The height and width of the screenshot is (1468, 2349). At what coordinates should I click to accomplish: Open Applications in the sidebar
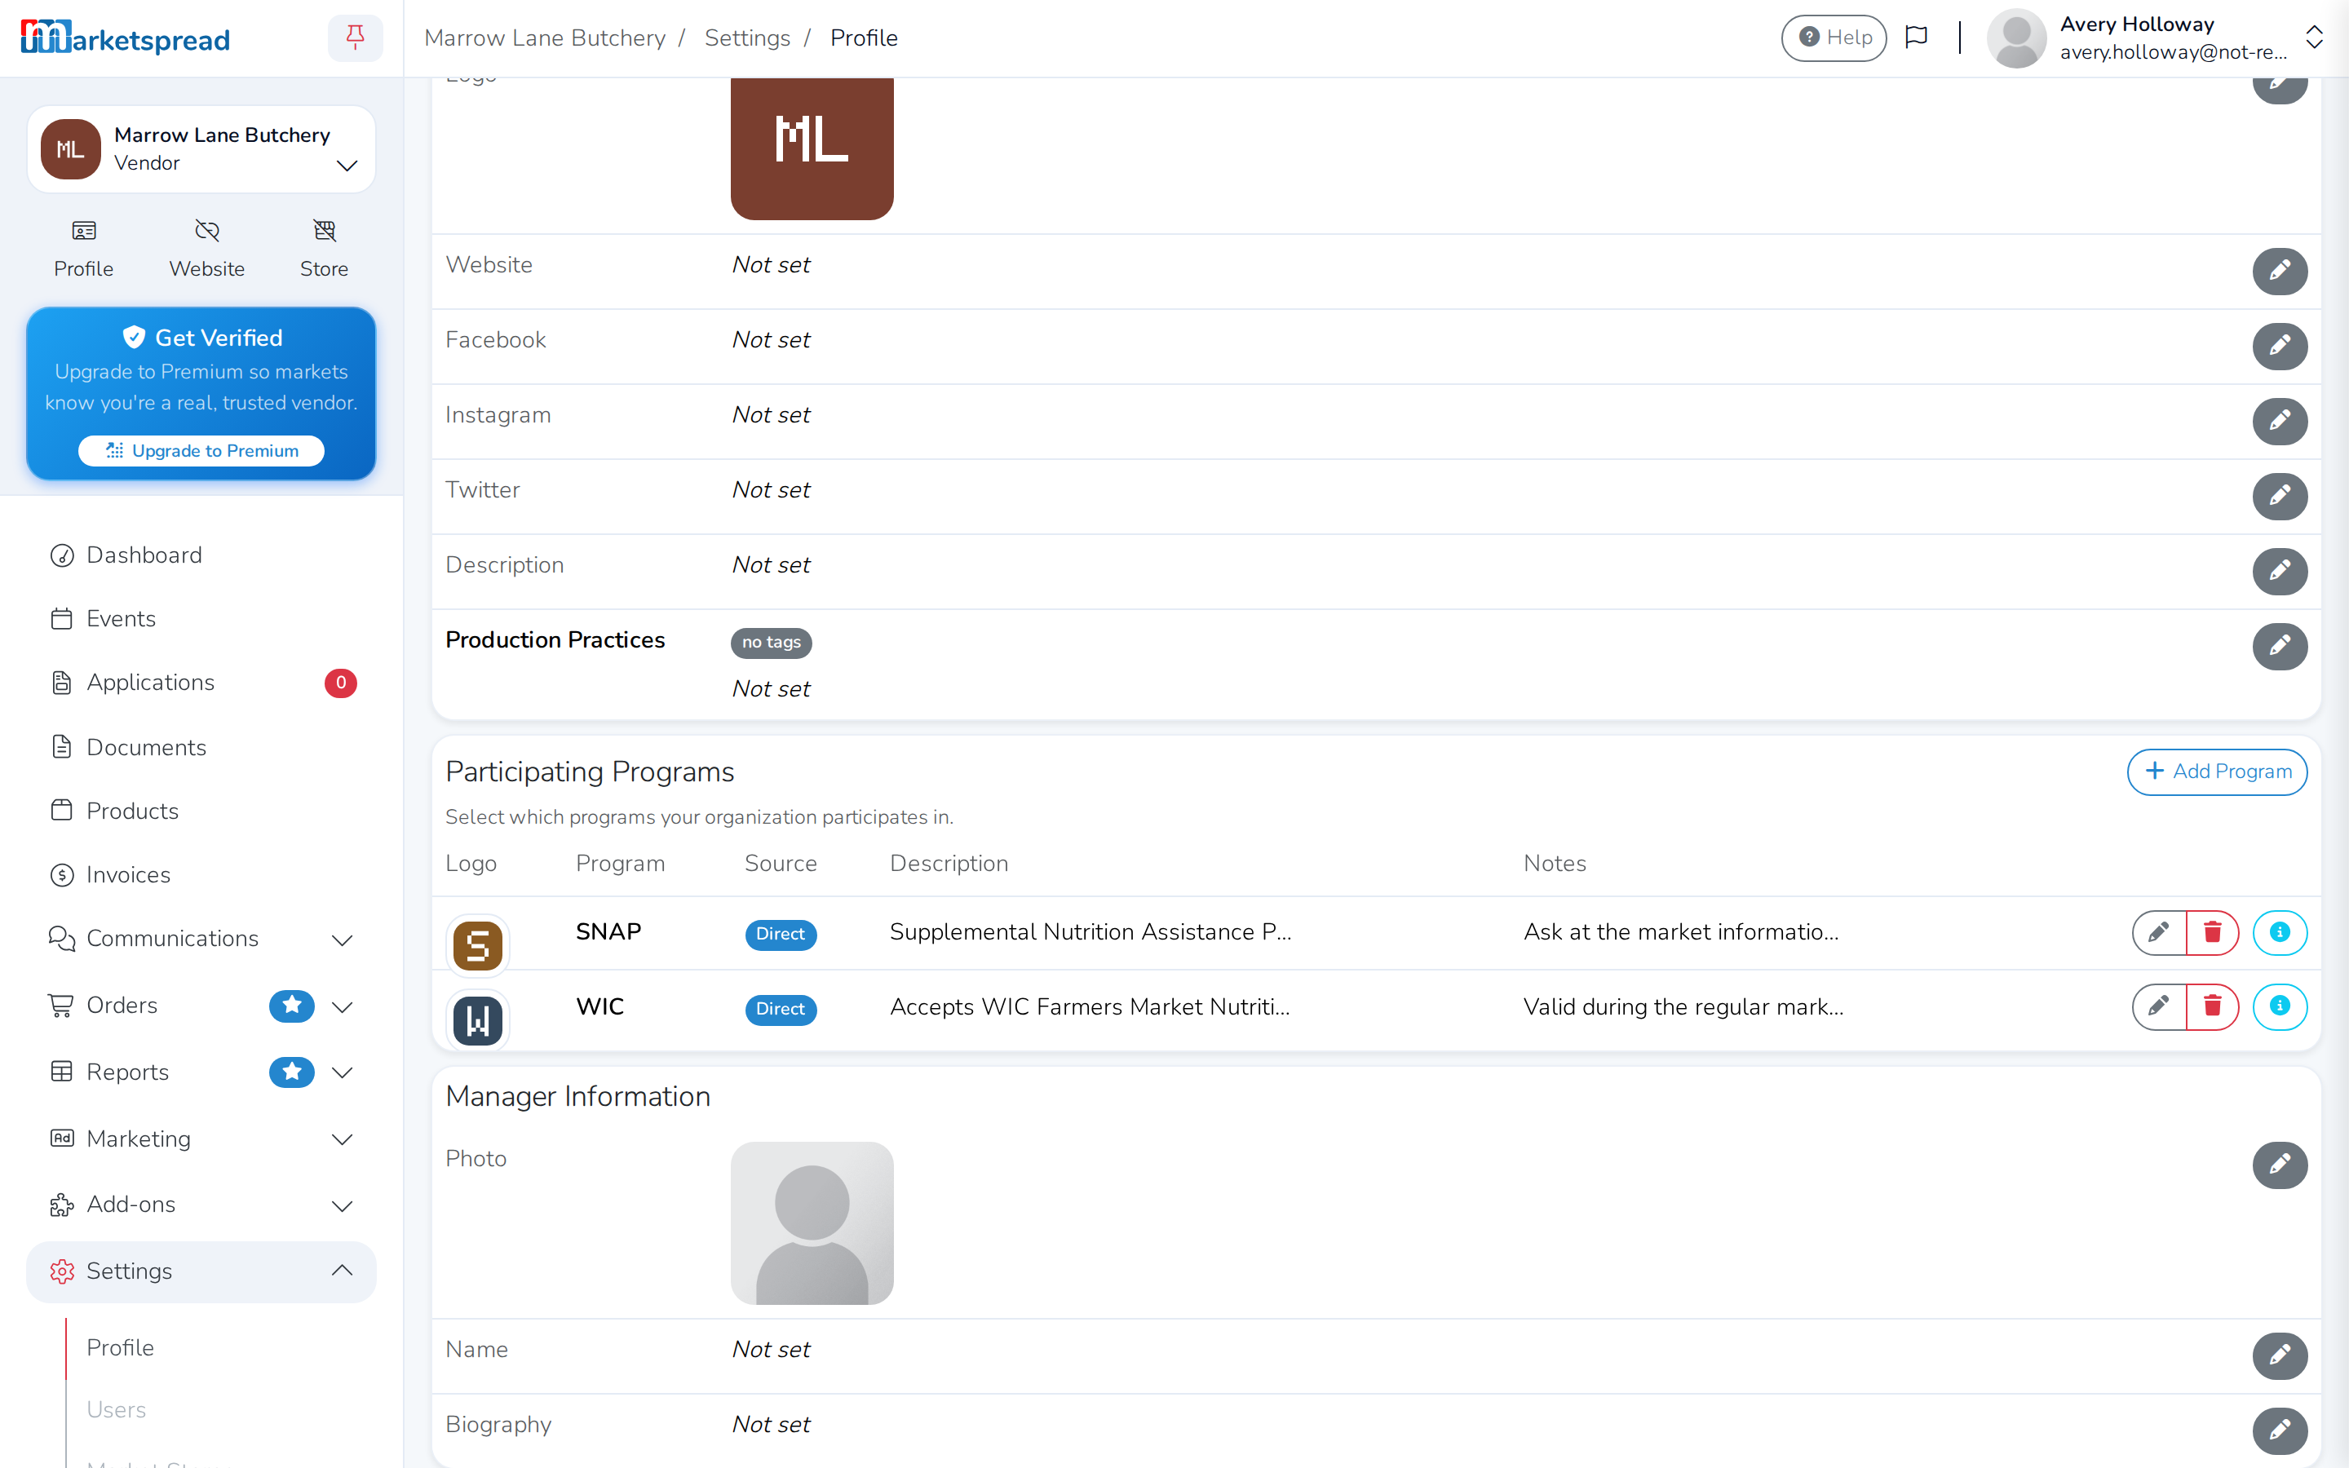201,683
